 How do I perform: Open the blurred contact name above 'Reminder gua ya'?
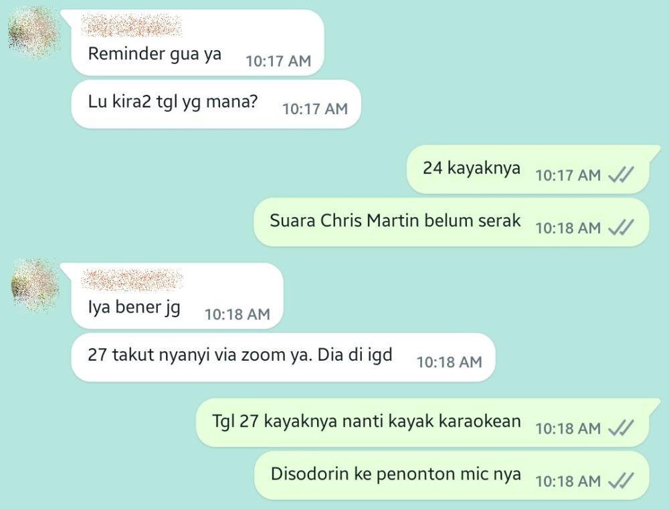point(132,25)
